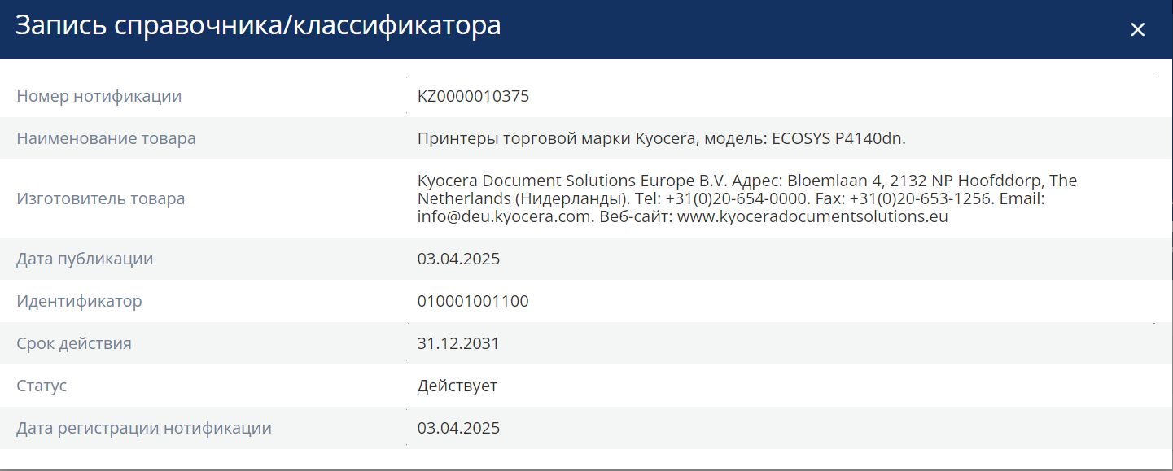Click the Дата публикации value 03.04.2025
The width and height of the screenshot is (1173, 471).
[x=458, y=259]
